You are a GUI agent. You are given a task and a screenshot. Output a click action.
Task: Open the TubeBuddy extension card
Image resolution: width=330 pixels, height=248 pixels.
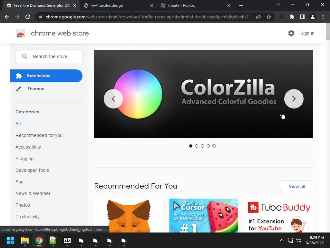pyautogui.click(x=279, y=215)
